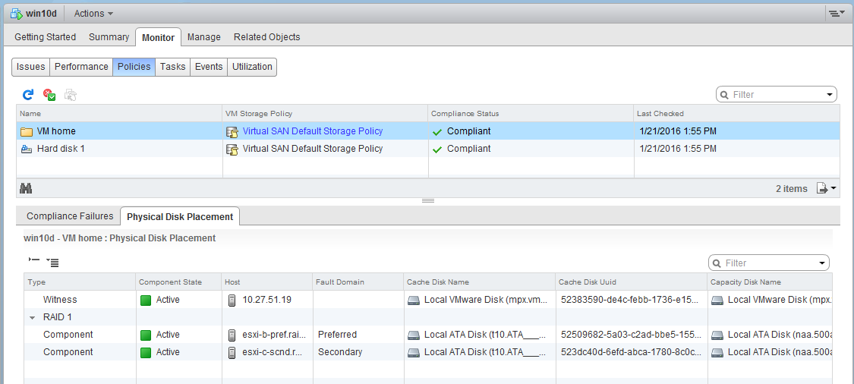Click the export list icon next to 2 items
The width and height of the screenshot is (854, 384).
click(x=827, y=188)
